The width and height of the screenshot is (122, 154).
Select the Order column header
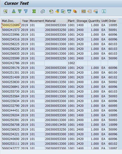113,21
